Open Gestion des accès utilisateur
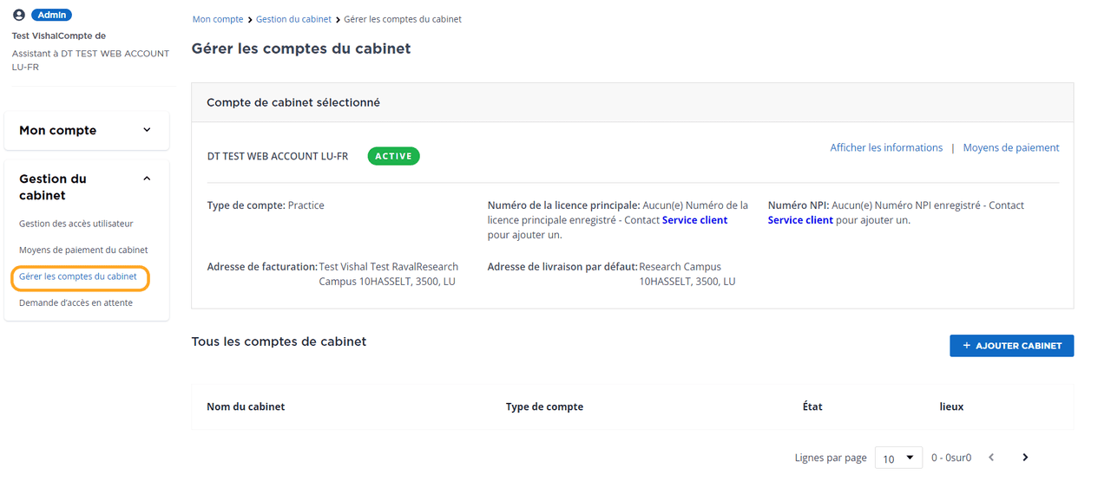The image size is (1111, 481). pos(76,224)
